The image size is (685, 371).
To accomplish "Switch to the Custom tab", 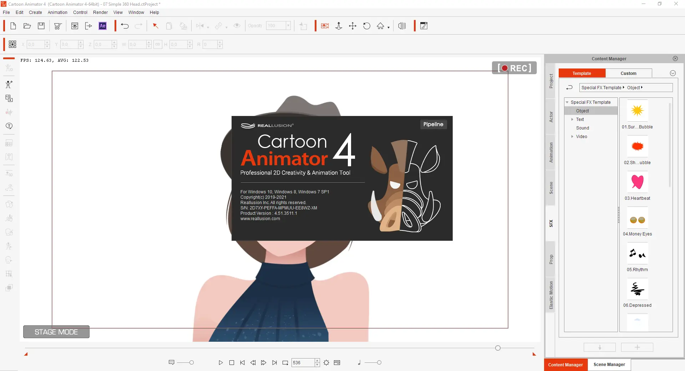I will pyautogui.click(x=628, y=73).
